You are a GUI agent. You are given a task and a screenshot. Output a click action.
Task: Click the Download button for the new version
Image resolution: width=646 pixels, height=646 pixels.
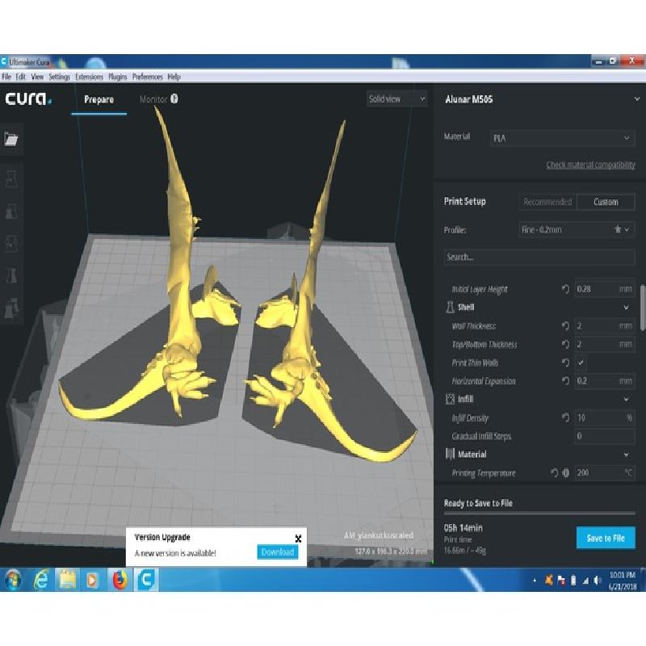[277, 552]
